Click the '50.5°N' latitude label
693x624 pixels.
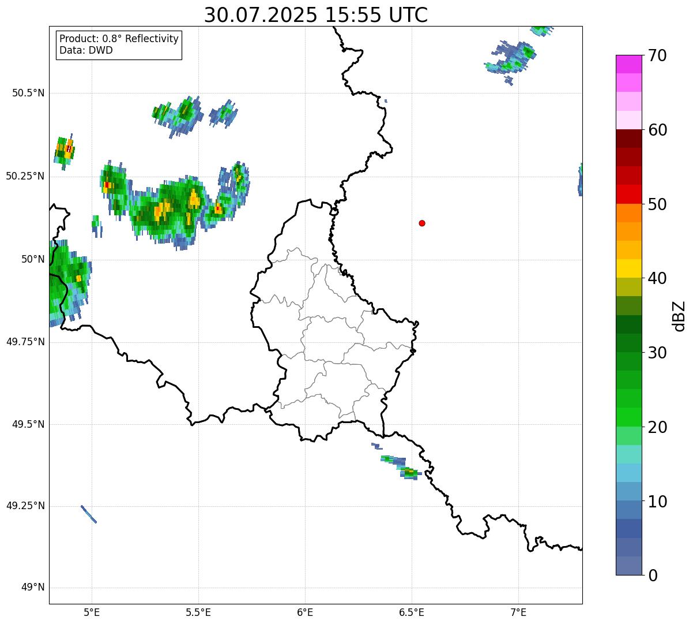pos(28,93)
